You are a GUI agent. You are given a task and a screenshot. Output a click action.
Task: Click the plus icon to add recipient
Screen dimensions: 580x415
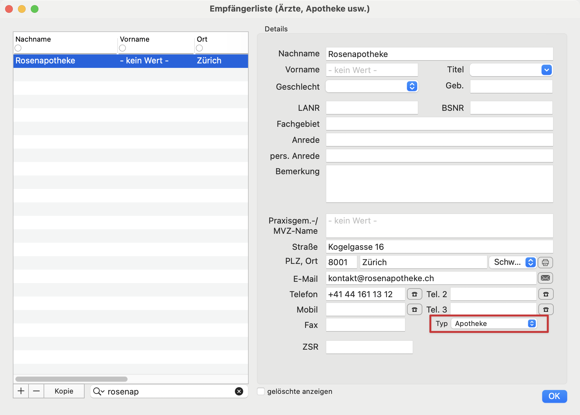(21, 391)
